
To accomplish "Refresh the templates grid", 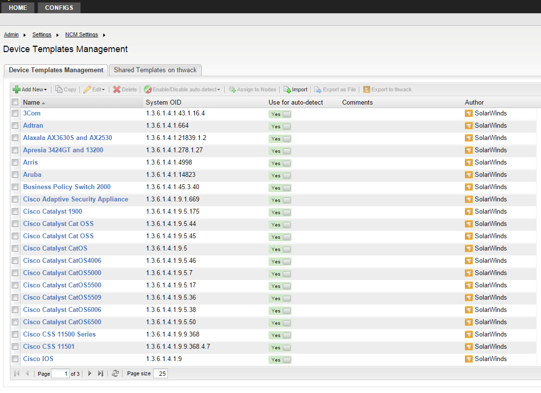I will pos(115,373).
